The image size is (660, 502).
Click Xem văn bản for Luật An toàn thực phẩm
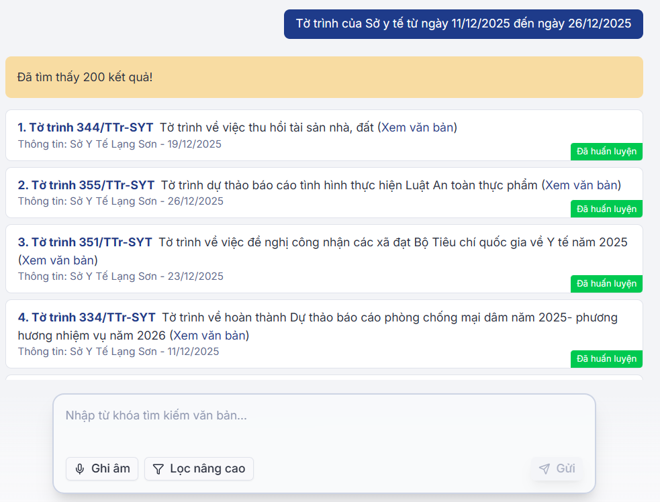(x=581, y=185)
